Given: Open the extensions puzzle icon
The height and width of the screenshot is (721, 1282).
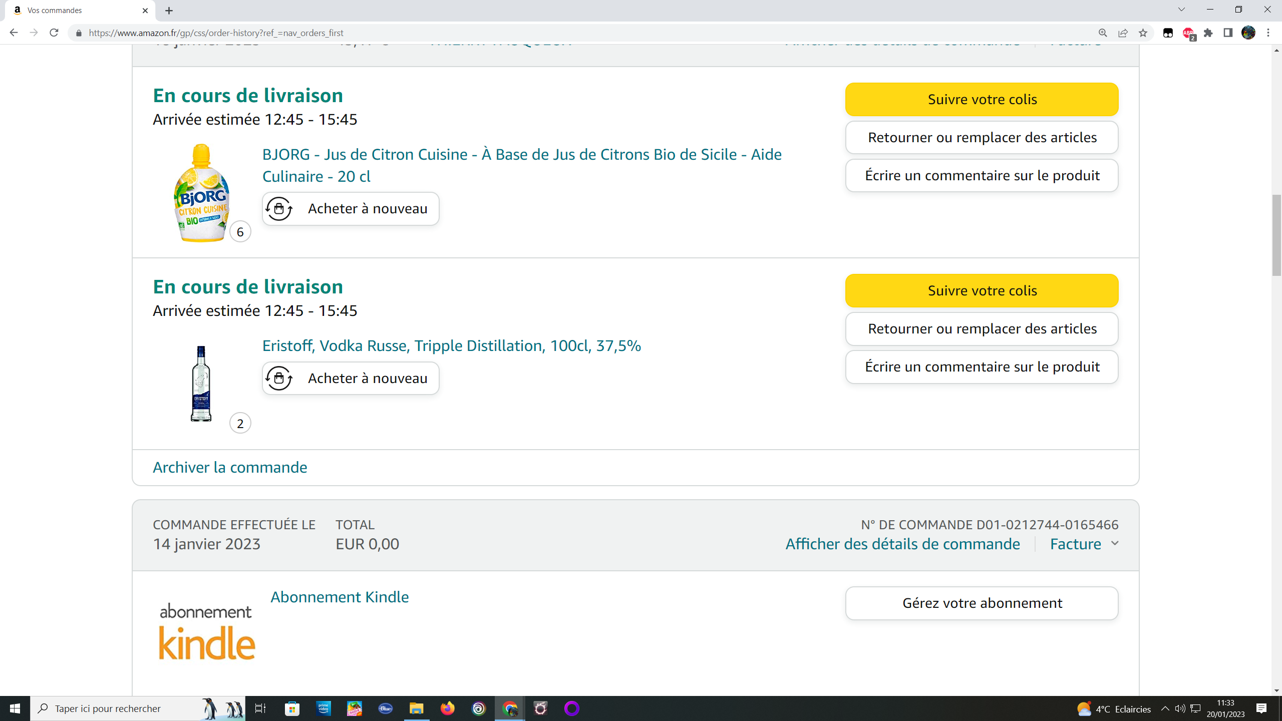Looking at the screenshot, I should click(1208, 33).
